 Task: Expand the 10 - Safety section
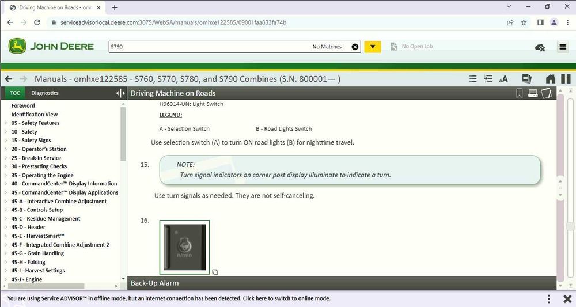(x=6, y=132)
